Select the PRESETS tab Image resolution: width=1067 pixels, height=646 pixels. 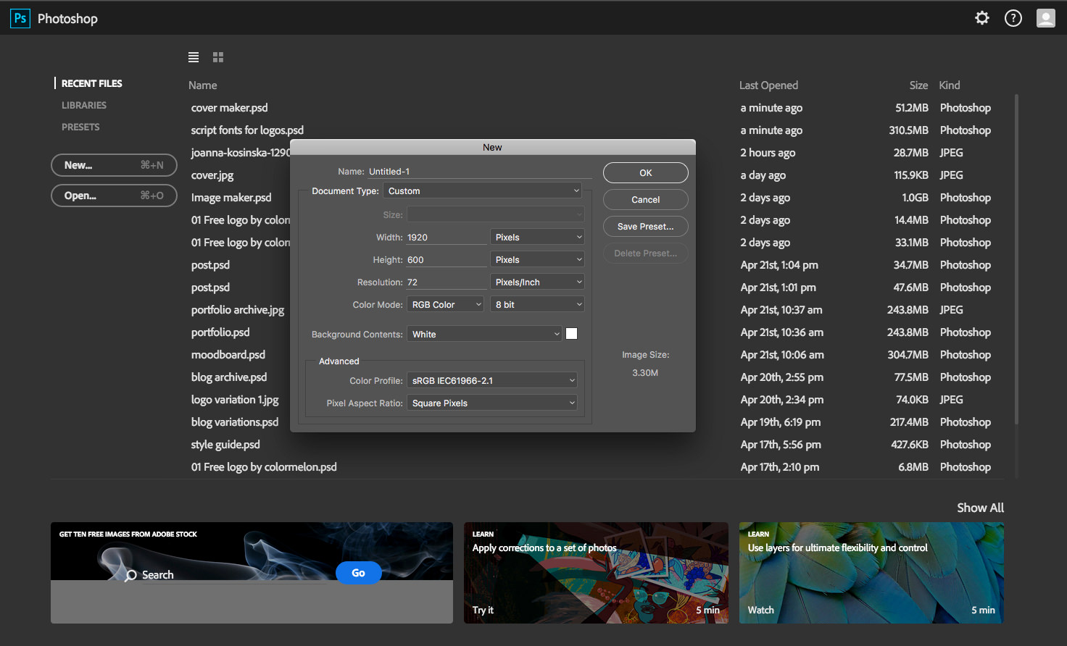pos(80,127)
